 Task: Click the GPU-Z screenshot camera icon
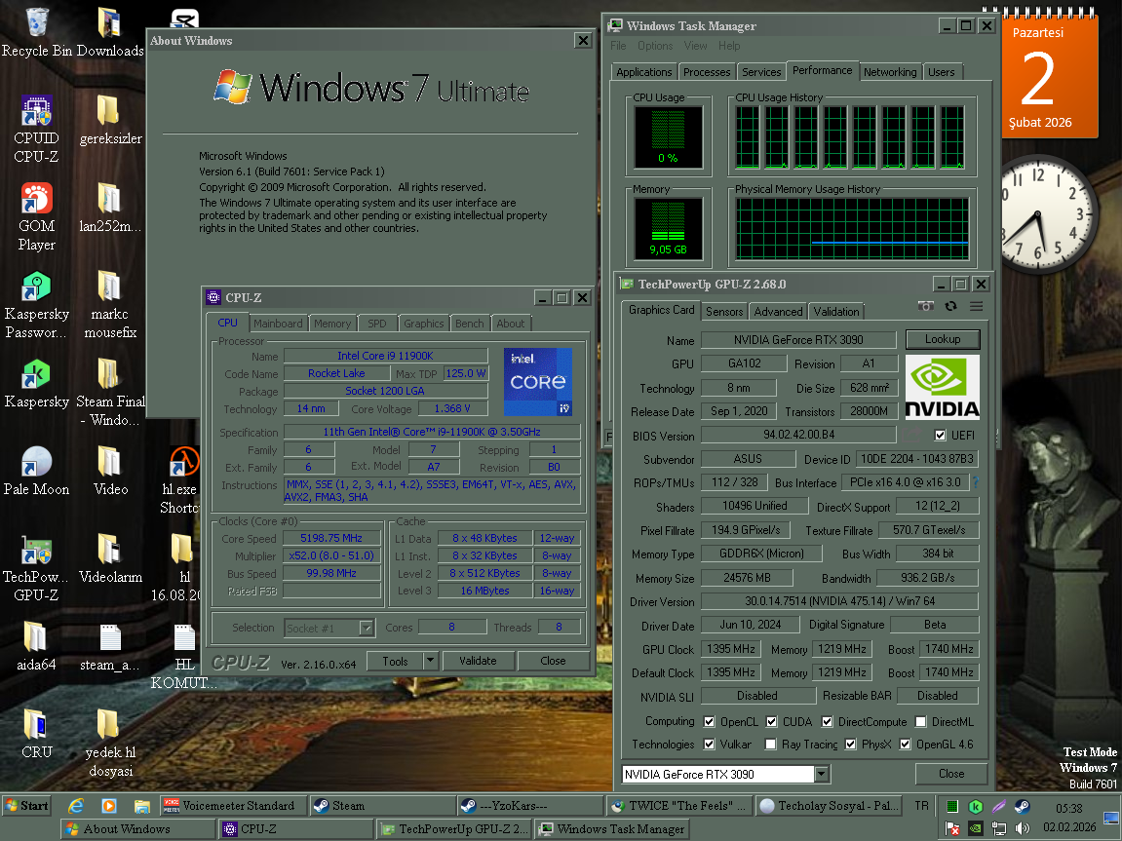925,306
